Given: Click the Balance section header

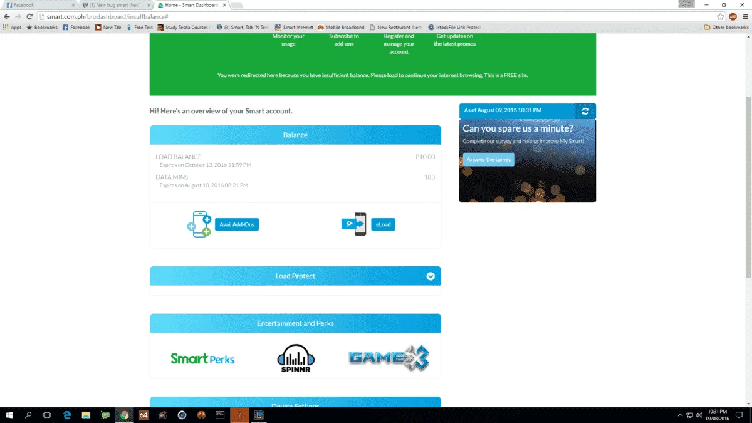Looking at the screenshot, I should [295, 135].
